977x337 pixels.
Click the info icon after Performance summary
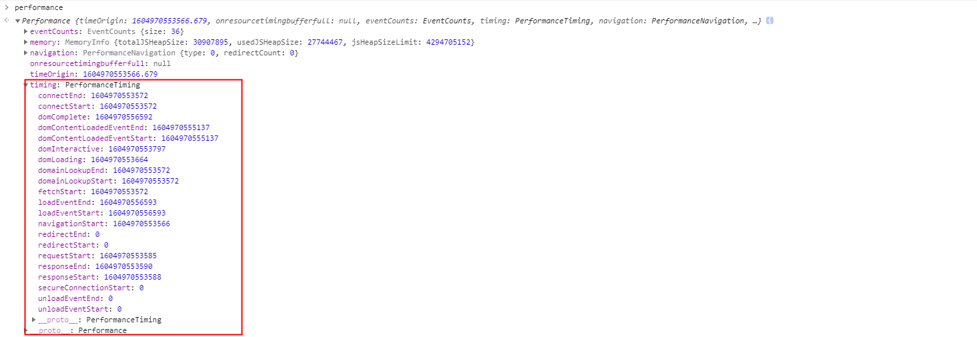(x=769, y=21)
